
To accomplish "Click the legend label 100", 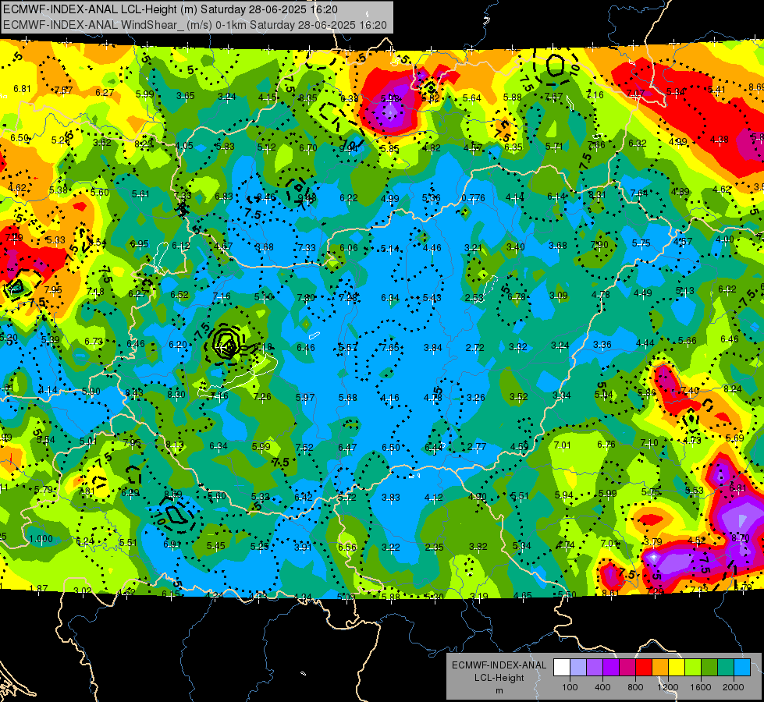I will click(570, 687).
